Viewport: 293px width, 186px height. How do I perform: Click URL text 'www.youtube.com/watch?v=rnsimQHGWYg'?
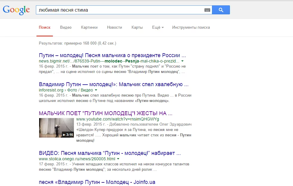click(x=117, y=119)
